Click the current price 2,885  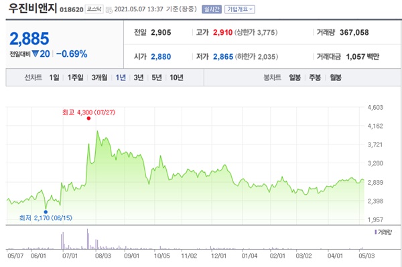coord(29,39)
